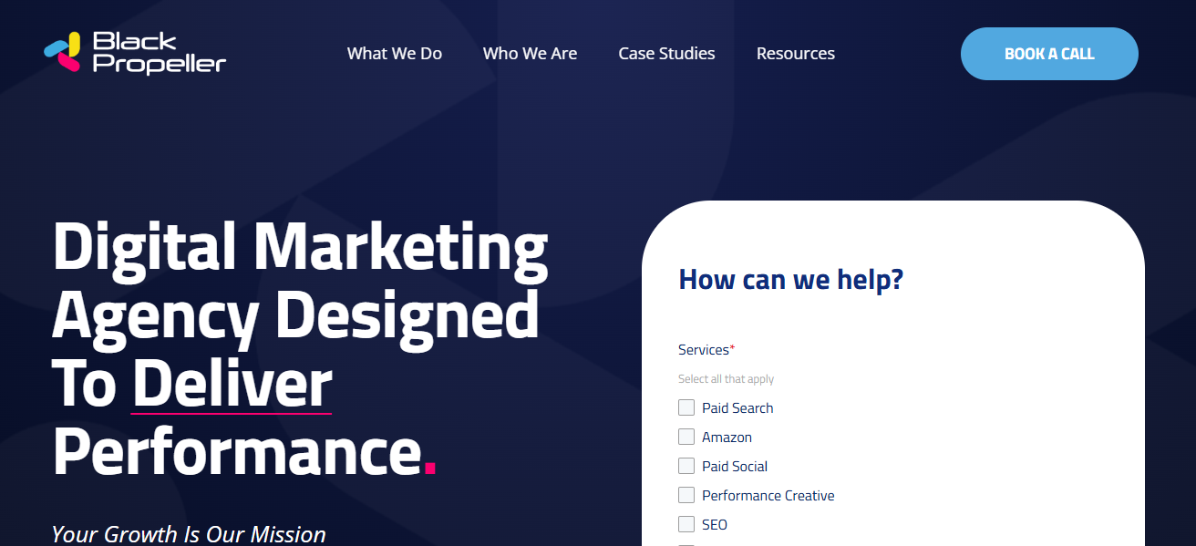Open the What We Do menu
The width and height of the screenshot is (1196, 546).
tap(395, 54)
